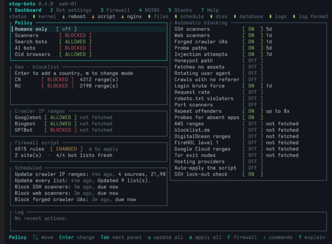
Task: Go to the NGINX tab
Action: (149, 10)
